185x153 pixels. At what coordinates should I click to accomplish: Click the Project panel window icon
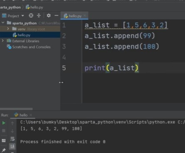coord(4,16)
